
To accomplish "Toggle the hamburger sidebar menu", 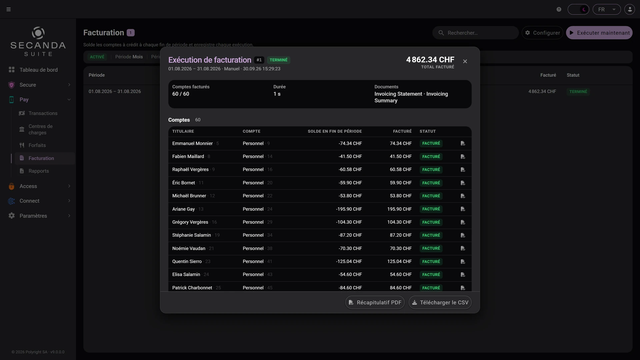I will pyautogui.click(x=9, y=9).
